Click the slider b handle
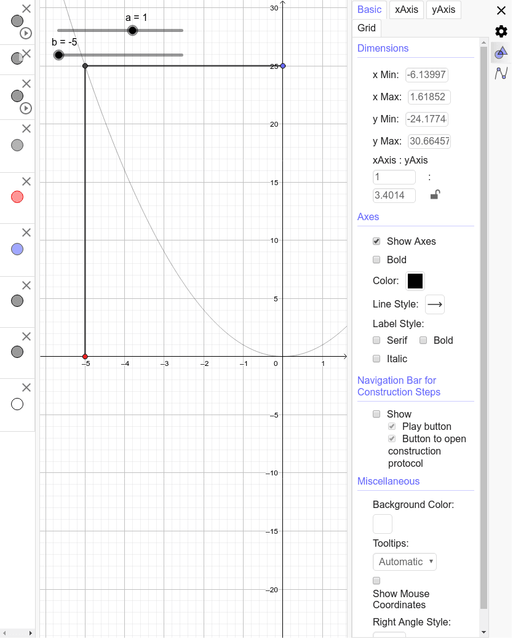Image resolution: width=513 pixels, height=639 pixels. point(58,55)
